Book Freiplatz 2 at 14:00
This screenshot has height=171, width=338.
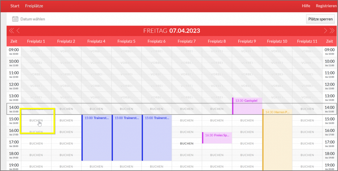click(x=66, y=109)
